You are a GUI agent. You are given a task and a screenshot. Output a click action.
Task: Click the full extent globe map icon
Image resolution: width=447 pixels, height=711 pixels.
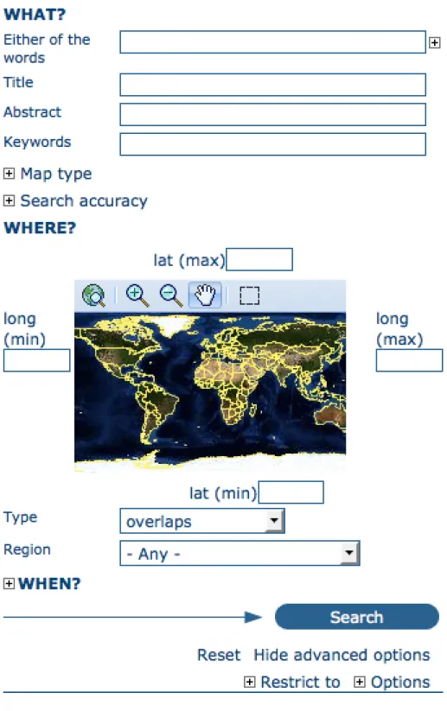coord(93,295)
